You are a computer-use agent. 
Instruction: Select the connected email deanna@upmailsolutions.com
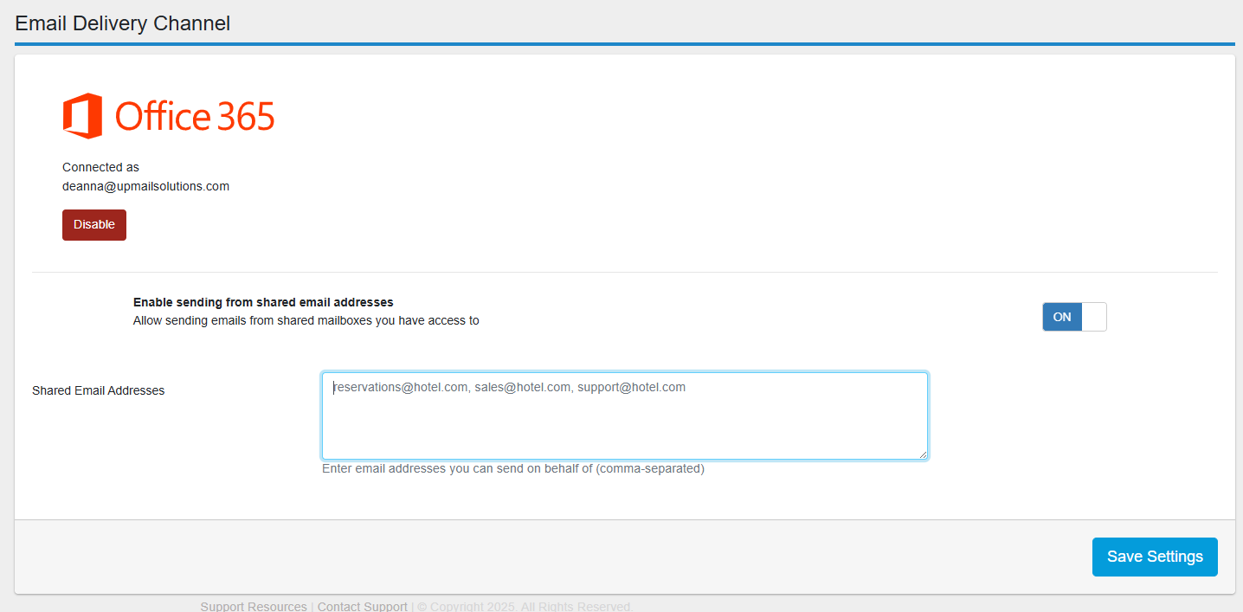coord(145,186)
